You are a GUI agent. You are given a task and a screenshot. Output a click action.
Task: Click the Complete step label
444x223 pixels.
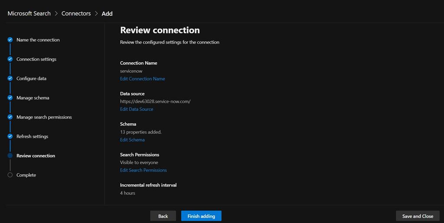26,175
